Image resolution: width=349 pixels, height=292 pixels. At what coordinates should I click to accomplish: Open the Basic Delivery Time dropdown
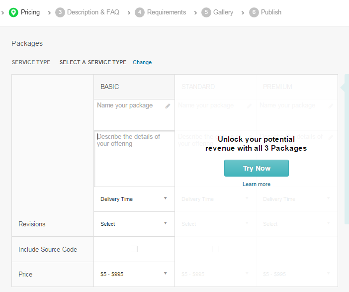coord(134,199)
